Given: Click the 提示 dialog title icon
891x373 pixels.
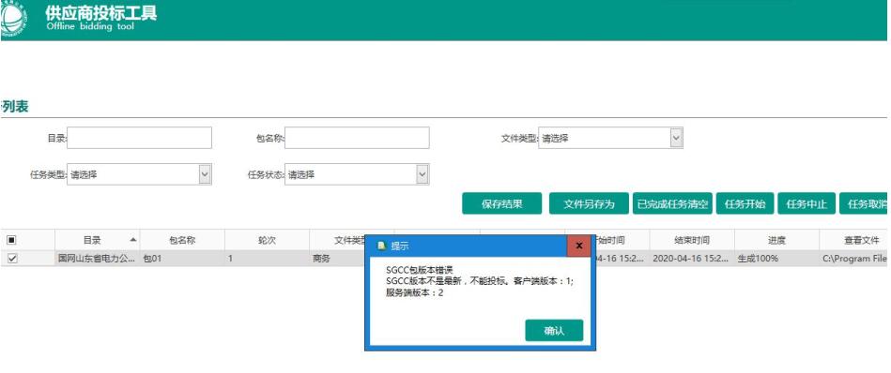Looking at the screenshot, I should 382,246.
